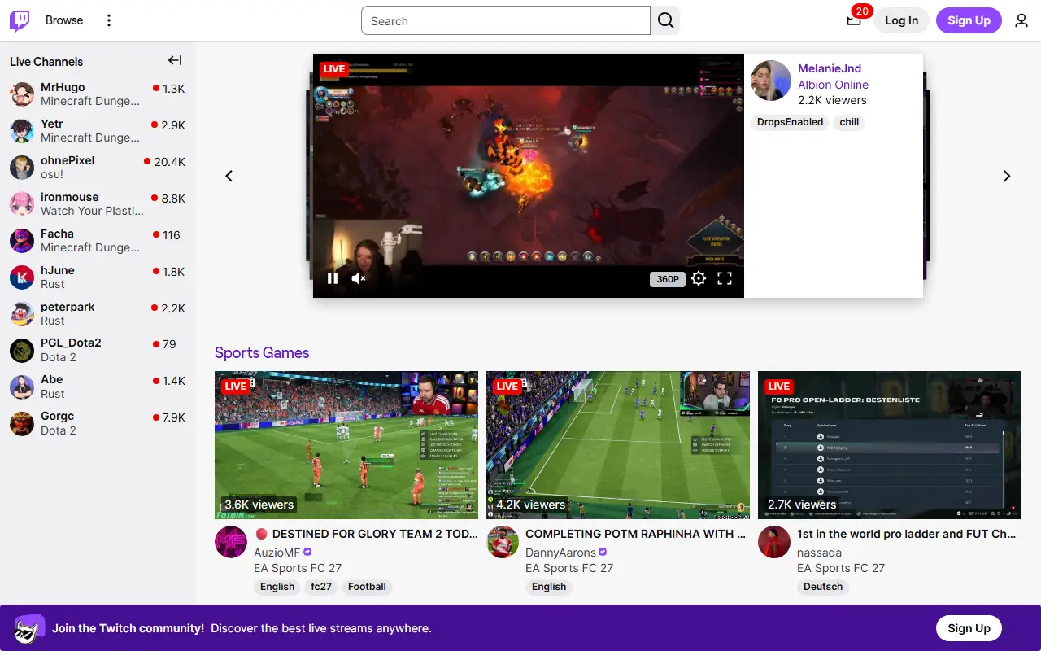
Task: Go to the next carousel stream
Action: click(1007, 176)
